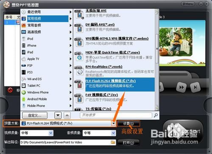Click the F4V format icon
212x154 pixels.
pyautogui.click(x=79, y=99)
